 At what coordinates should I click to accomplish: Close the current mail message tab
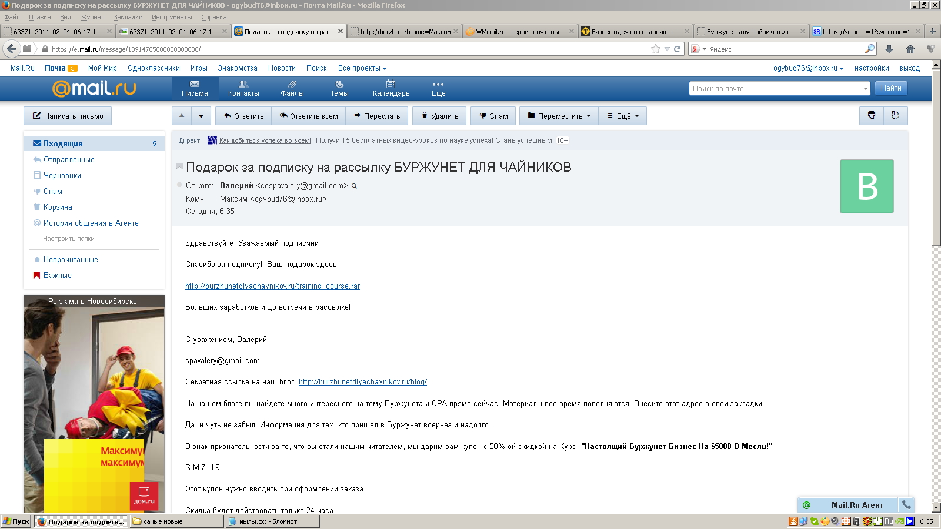(x=341, y=32)
